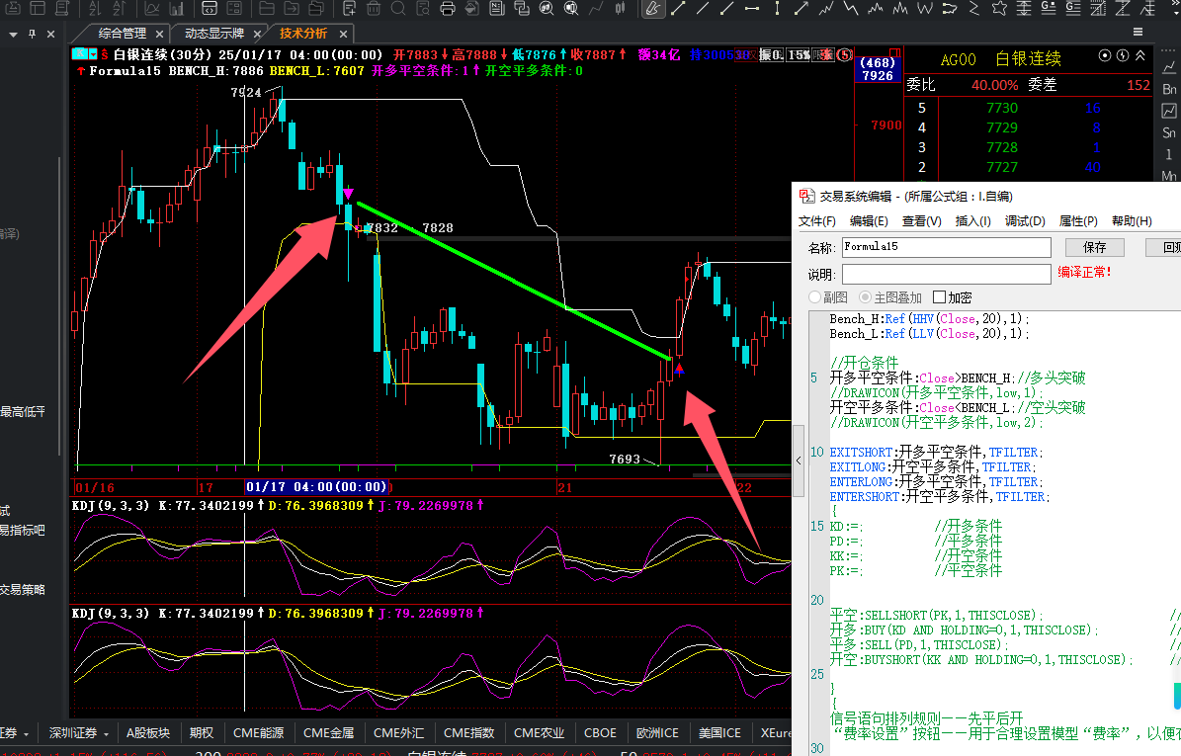Click the 保存 button
Image resolution: width=1181 pixels, height=756 pixels.
point(1094,247)
